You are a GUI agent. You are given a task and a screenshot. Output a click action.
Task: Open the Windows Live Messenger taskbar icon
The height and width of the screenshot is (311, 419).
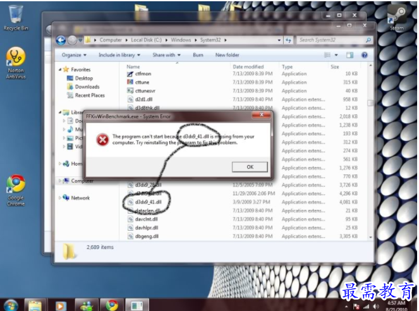point(86,305)
